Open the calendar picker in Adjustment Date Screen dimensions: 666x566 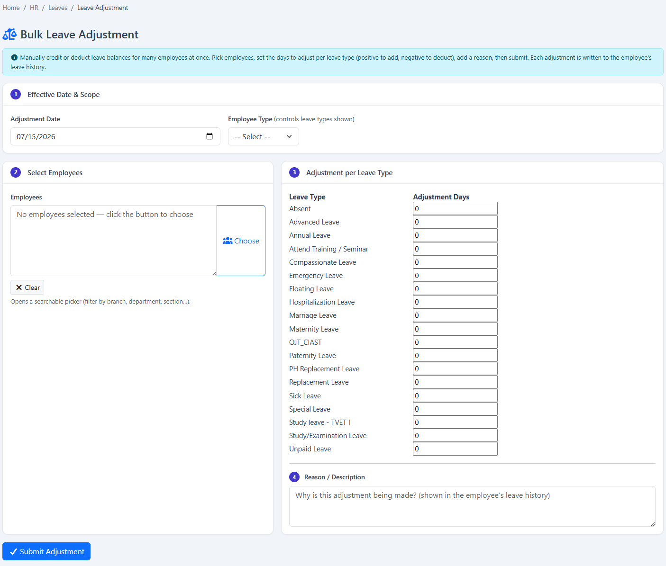[x=210, y=136]
